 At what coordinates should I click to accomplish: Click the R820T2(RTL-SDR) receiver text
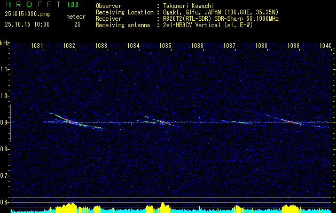click(221, 19)
